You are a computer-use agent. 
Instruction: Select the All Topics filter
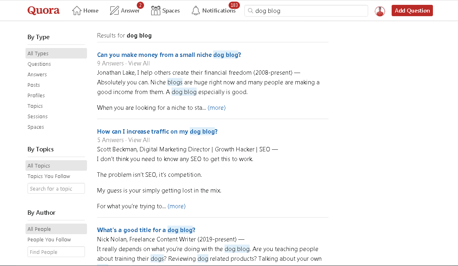point(56,165)
